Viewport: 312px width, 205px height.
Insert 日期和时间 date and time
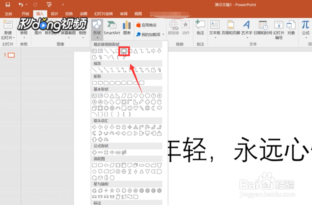click(x=263, y=28)
